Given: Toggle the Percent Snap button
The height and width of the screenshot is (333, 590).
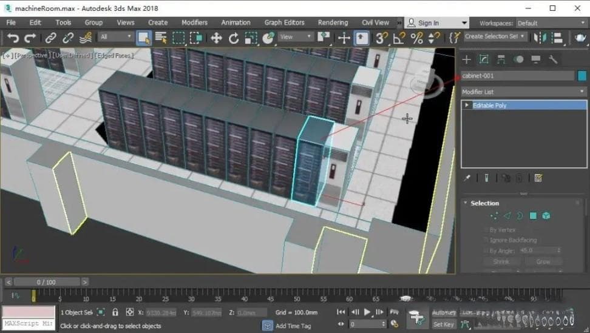Looking at the screenshot, I should point(416,38).
